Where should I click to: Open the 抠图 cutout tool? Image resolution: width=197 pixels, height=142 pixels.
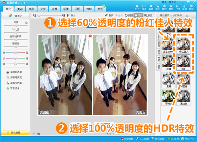point(158,8)
